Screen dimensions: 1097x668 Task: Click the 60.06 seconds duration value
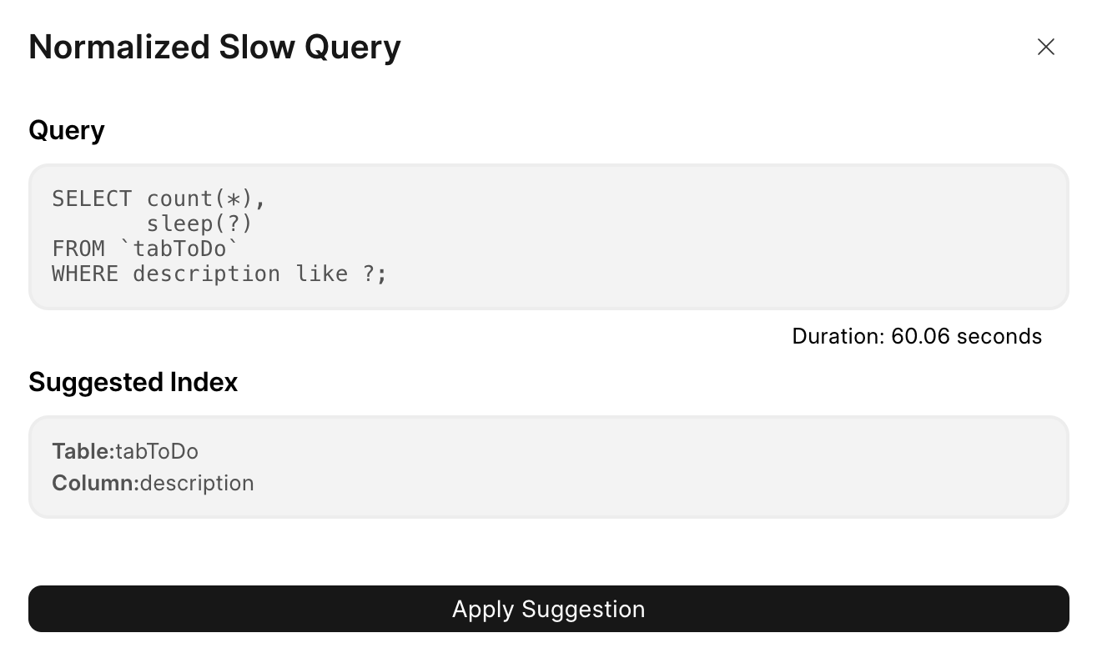pos(966,336)
